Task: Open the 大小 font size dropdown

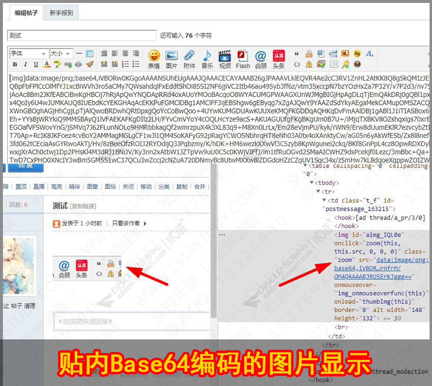Action: 61,53
